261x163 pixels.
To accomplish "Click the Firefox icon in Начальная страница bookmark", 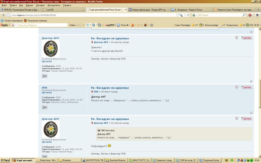I will pyautogui.click(x=25, y=21).
